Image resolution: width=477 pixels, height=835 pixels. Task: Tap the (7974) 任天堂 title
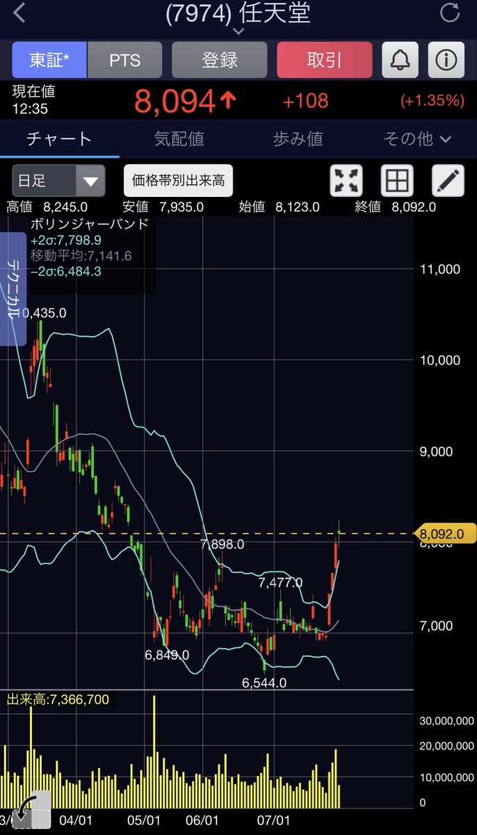point(239,13)
